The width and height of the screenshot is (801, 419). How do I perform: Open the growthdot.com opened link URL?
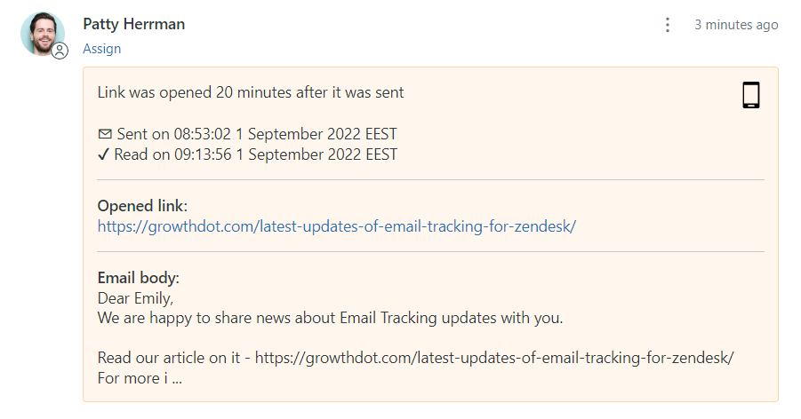337,226
